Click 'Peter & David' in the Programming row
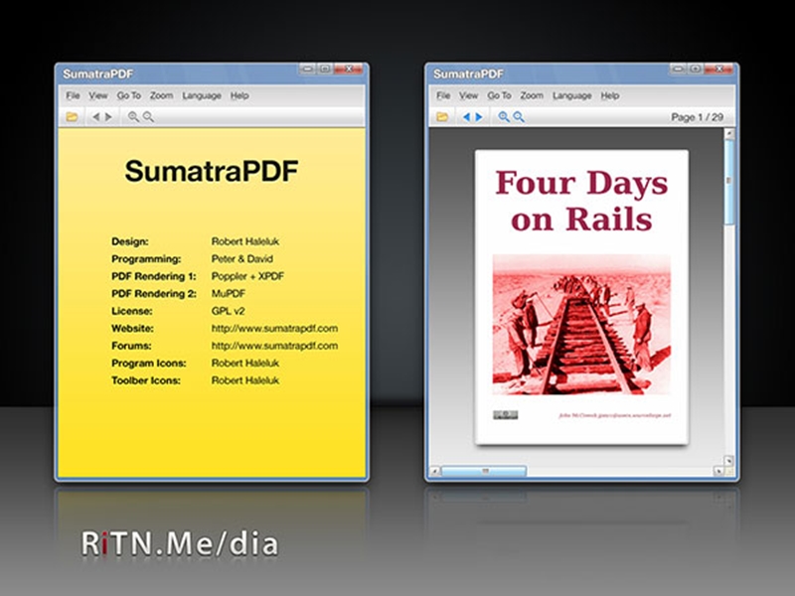 242,258
